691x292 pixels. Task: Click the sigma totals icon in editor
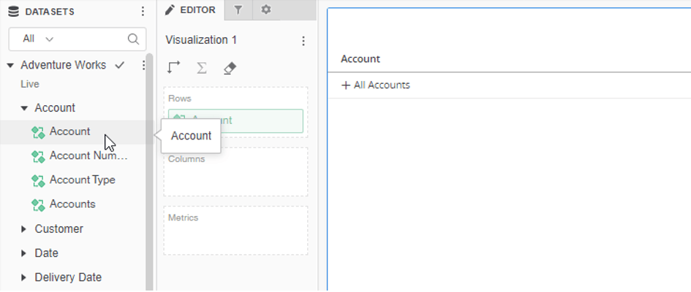click(202, 67)
